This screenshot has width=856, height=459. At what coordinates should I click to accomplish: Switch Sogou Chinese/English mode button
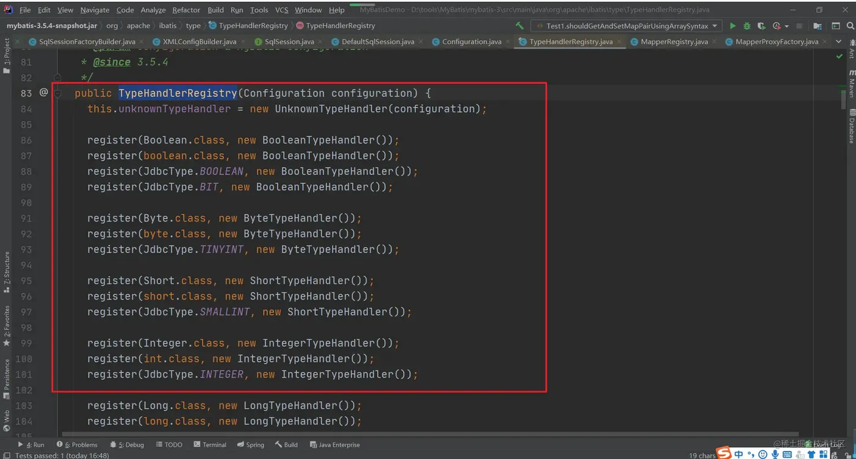tap(739, 454)
